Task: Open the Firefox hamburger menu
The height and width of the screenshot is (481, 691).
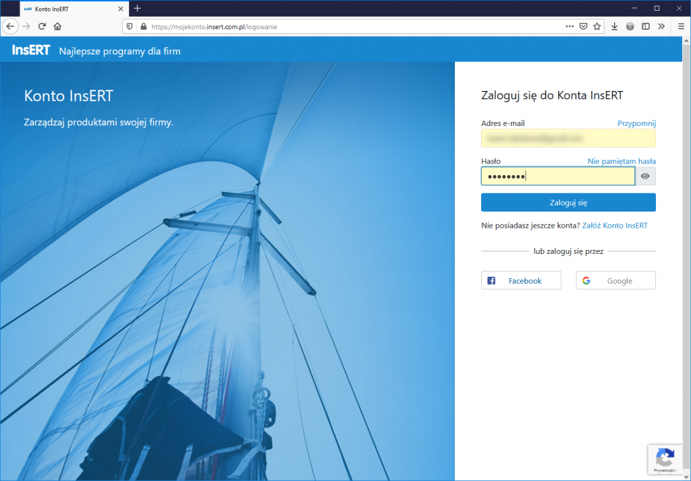Action: [681, 26]
